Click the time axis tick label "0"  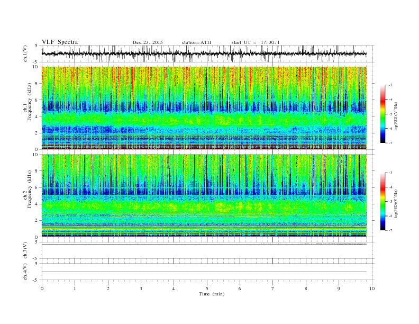point(42,289)
